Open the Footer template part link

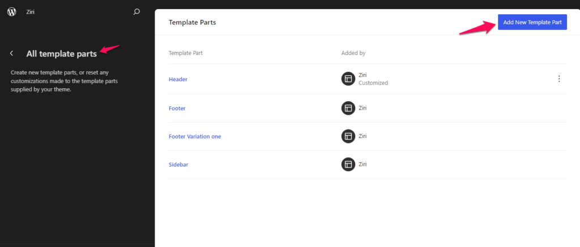pos(177,108)
